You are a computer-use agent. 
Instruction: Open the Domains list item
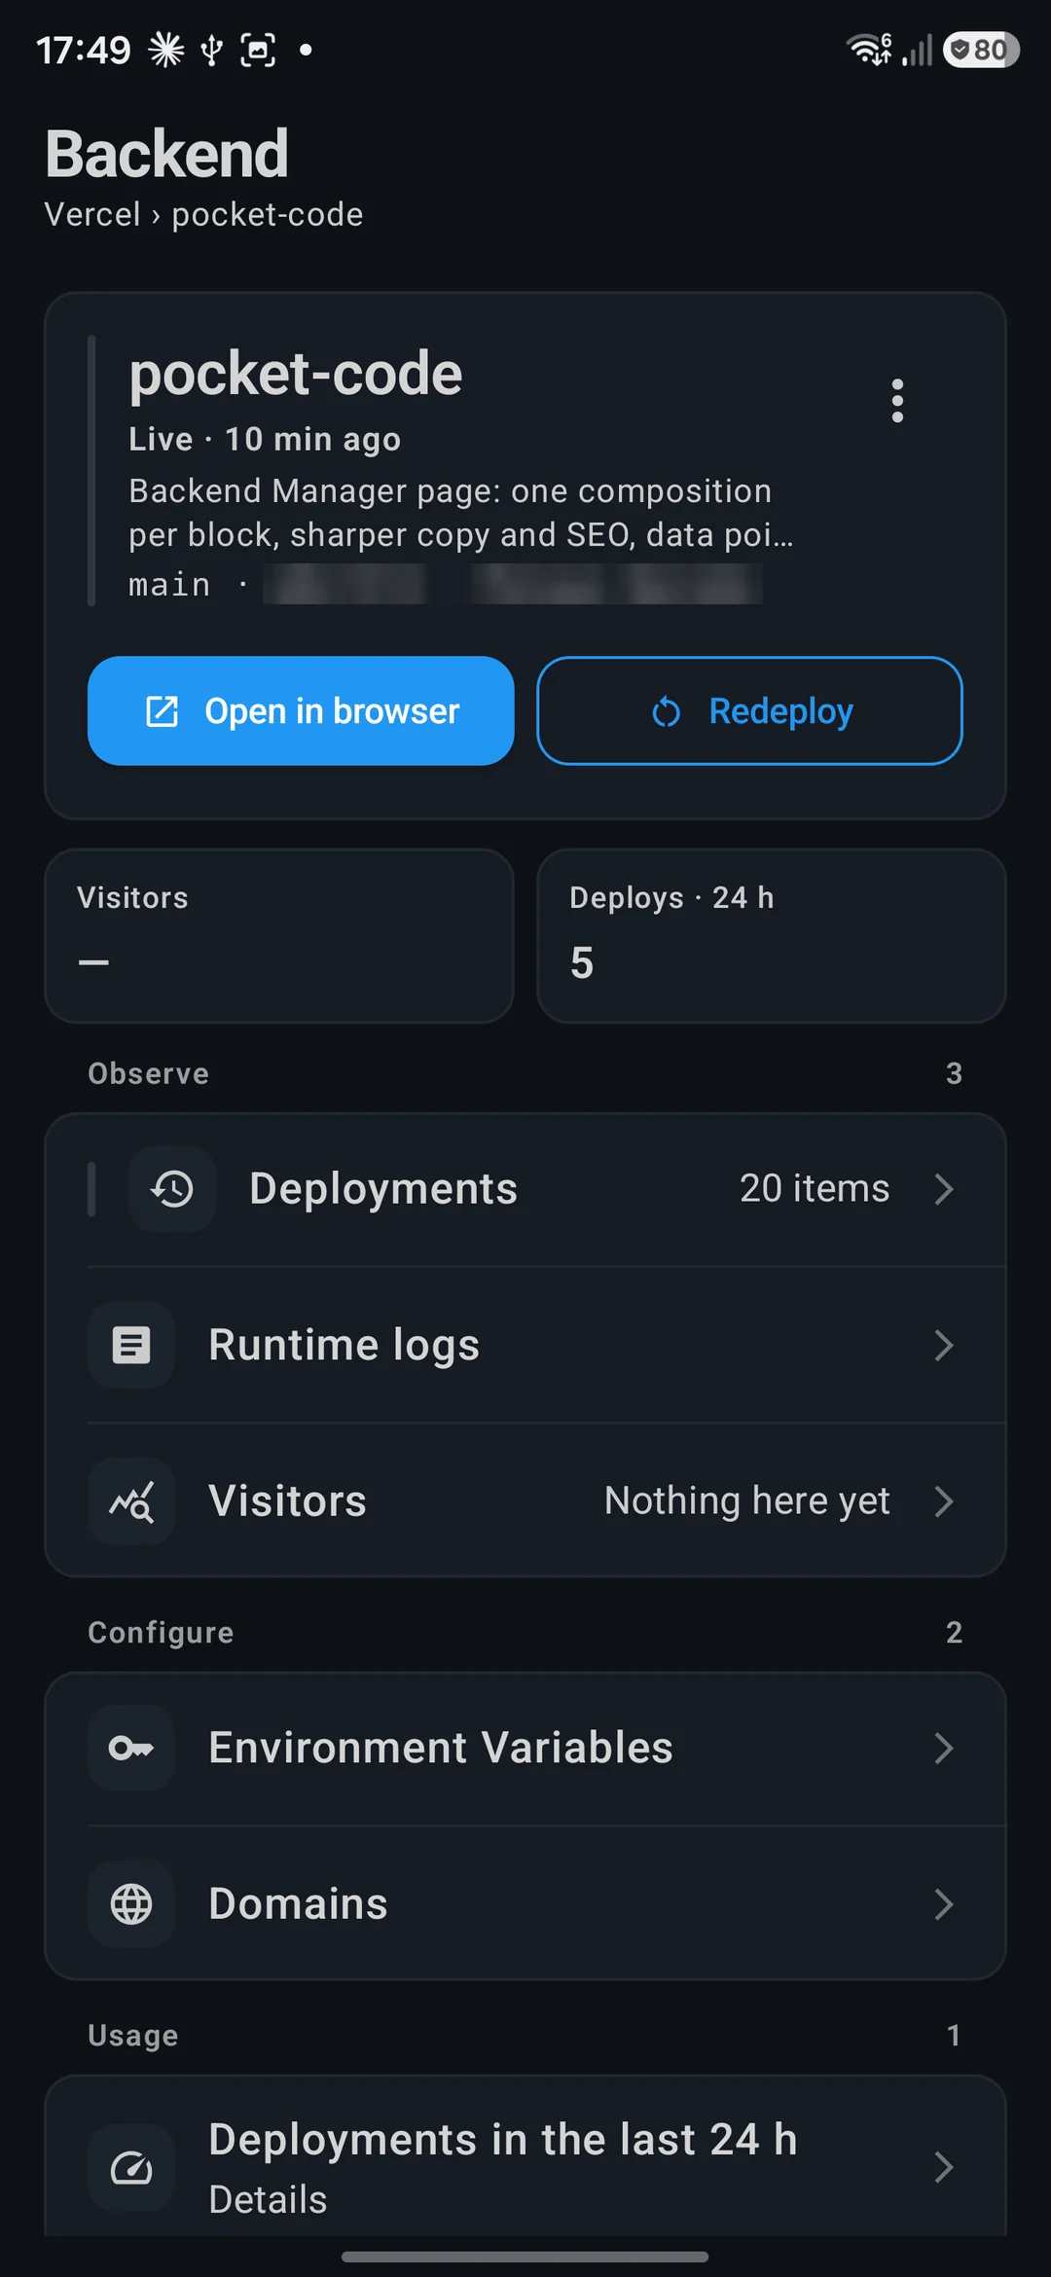pyautogui.click(x=525, y=1903)
